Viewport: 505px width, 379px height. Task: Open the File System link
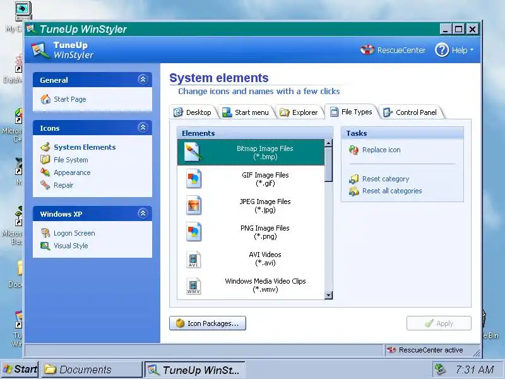[71, 160]
